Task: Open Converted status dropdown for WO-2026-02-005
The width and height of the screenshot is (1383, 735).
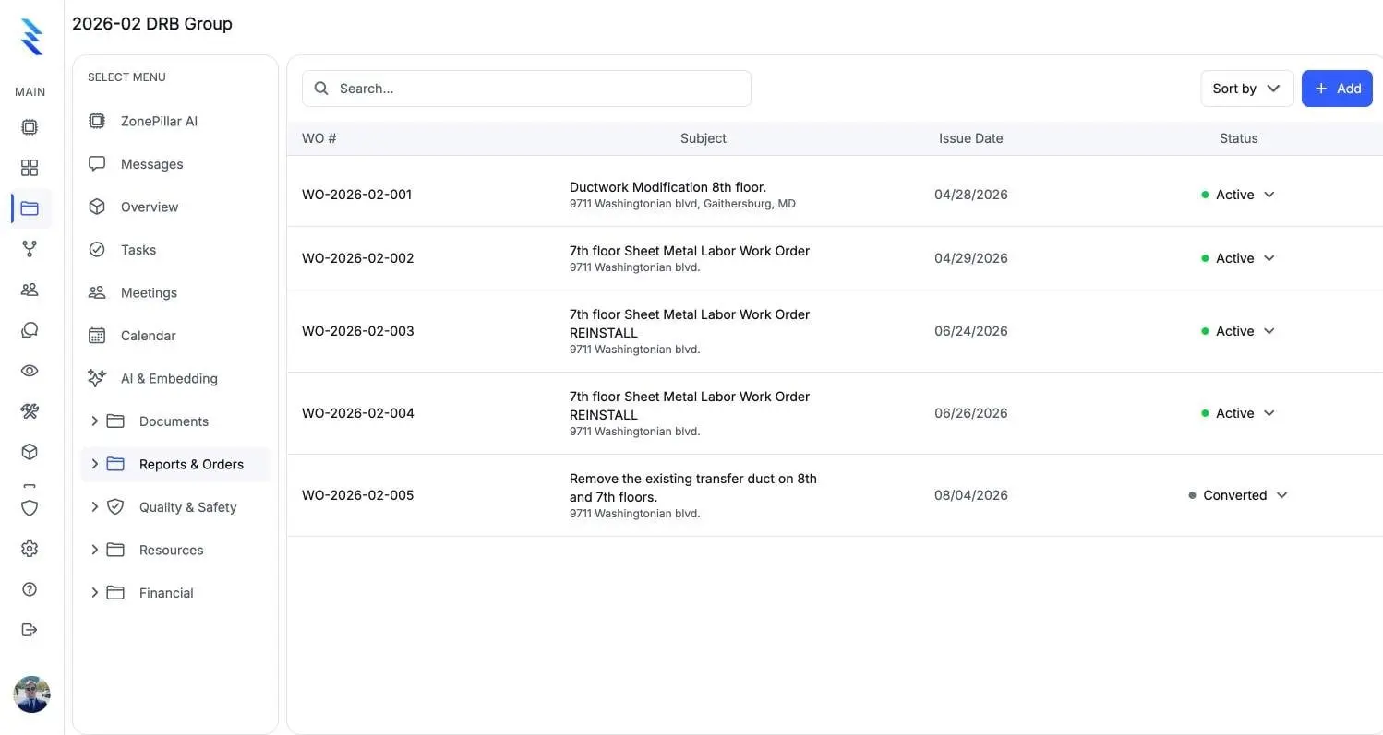Action: (x=1238, y=495)
